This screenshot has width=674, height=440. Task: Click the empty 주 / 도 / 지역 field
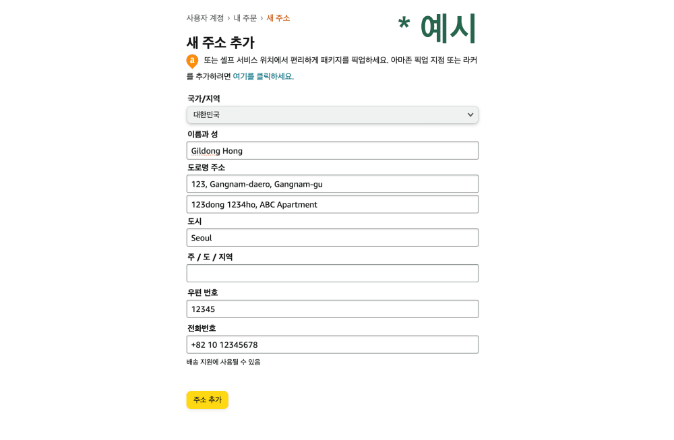click(x=332, y=274)
